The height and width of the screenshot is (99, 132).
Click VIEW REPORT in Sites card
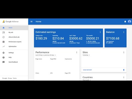[87, 70]
